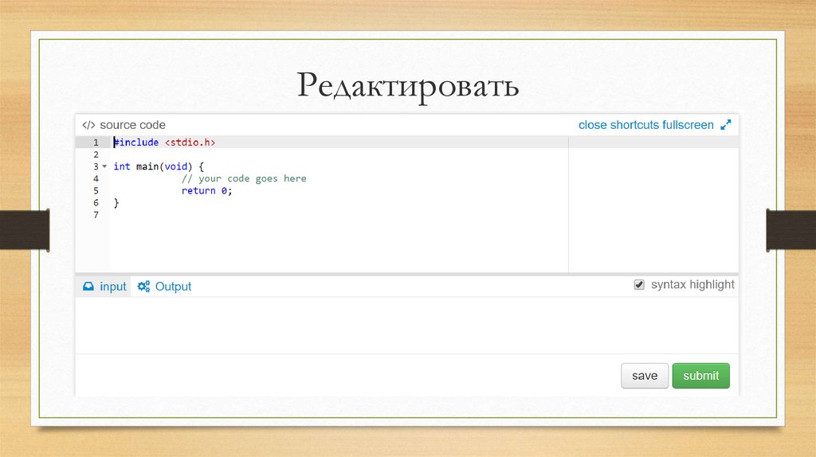
Task: Click the save button
Action: pos(644,375)
